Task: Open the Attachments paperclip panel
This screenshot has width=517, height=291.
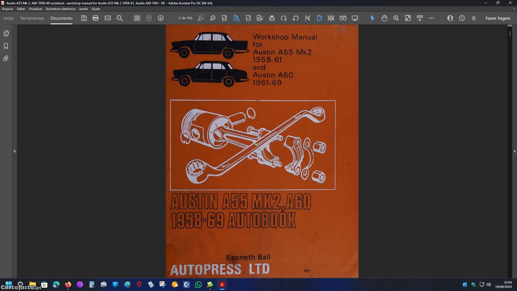Action: (x=6, y=58)
